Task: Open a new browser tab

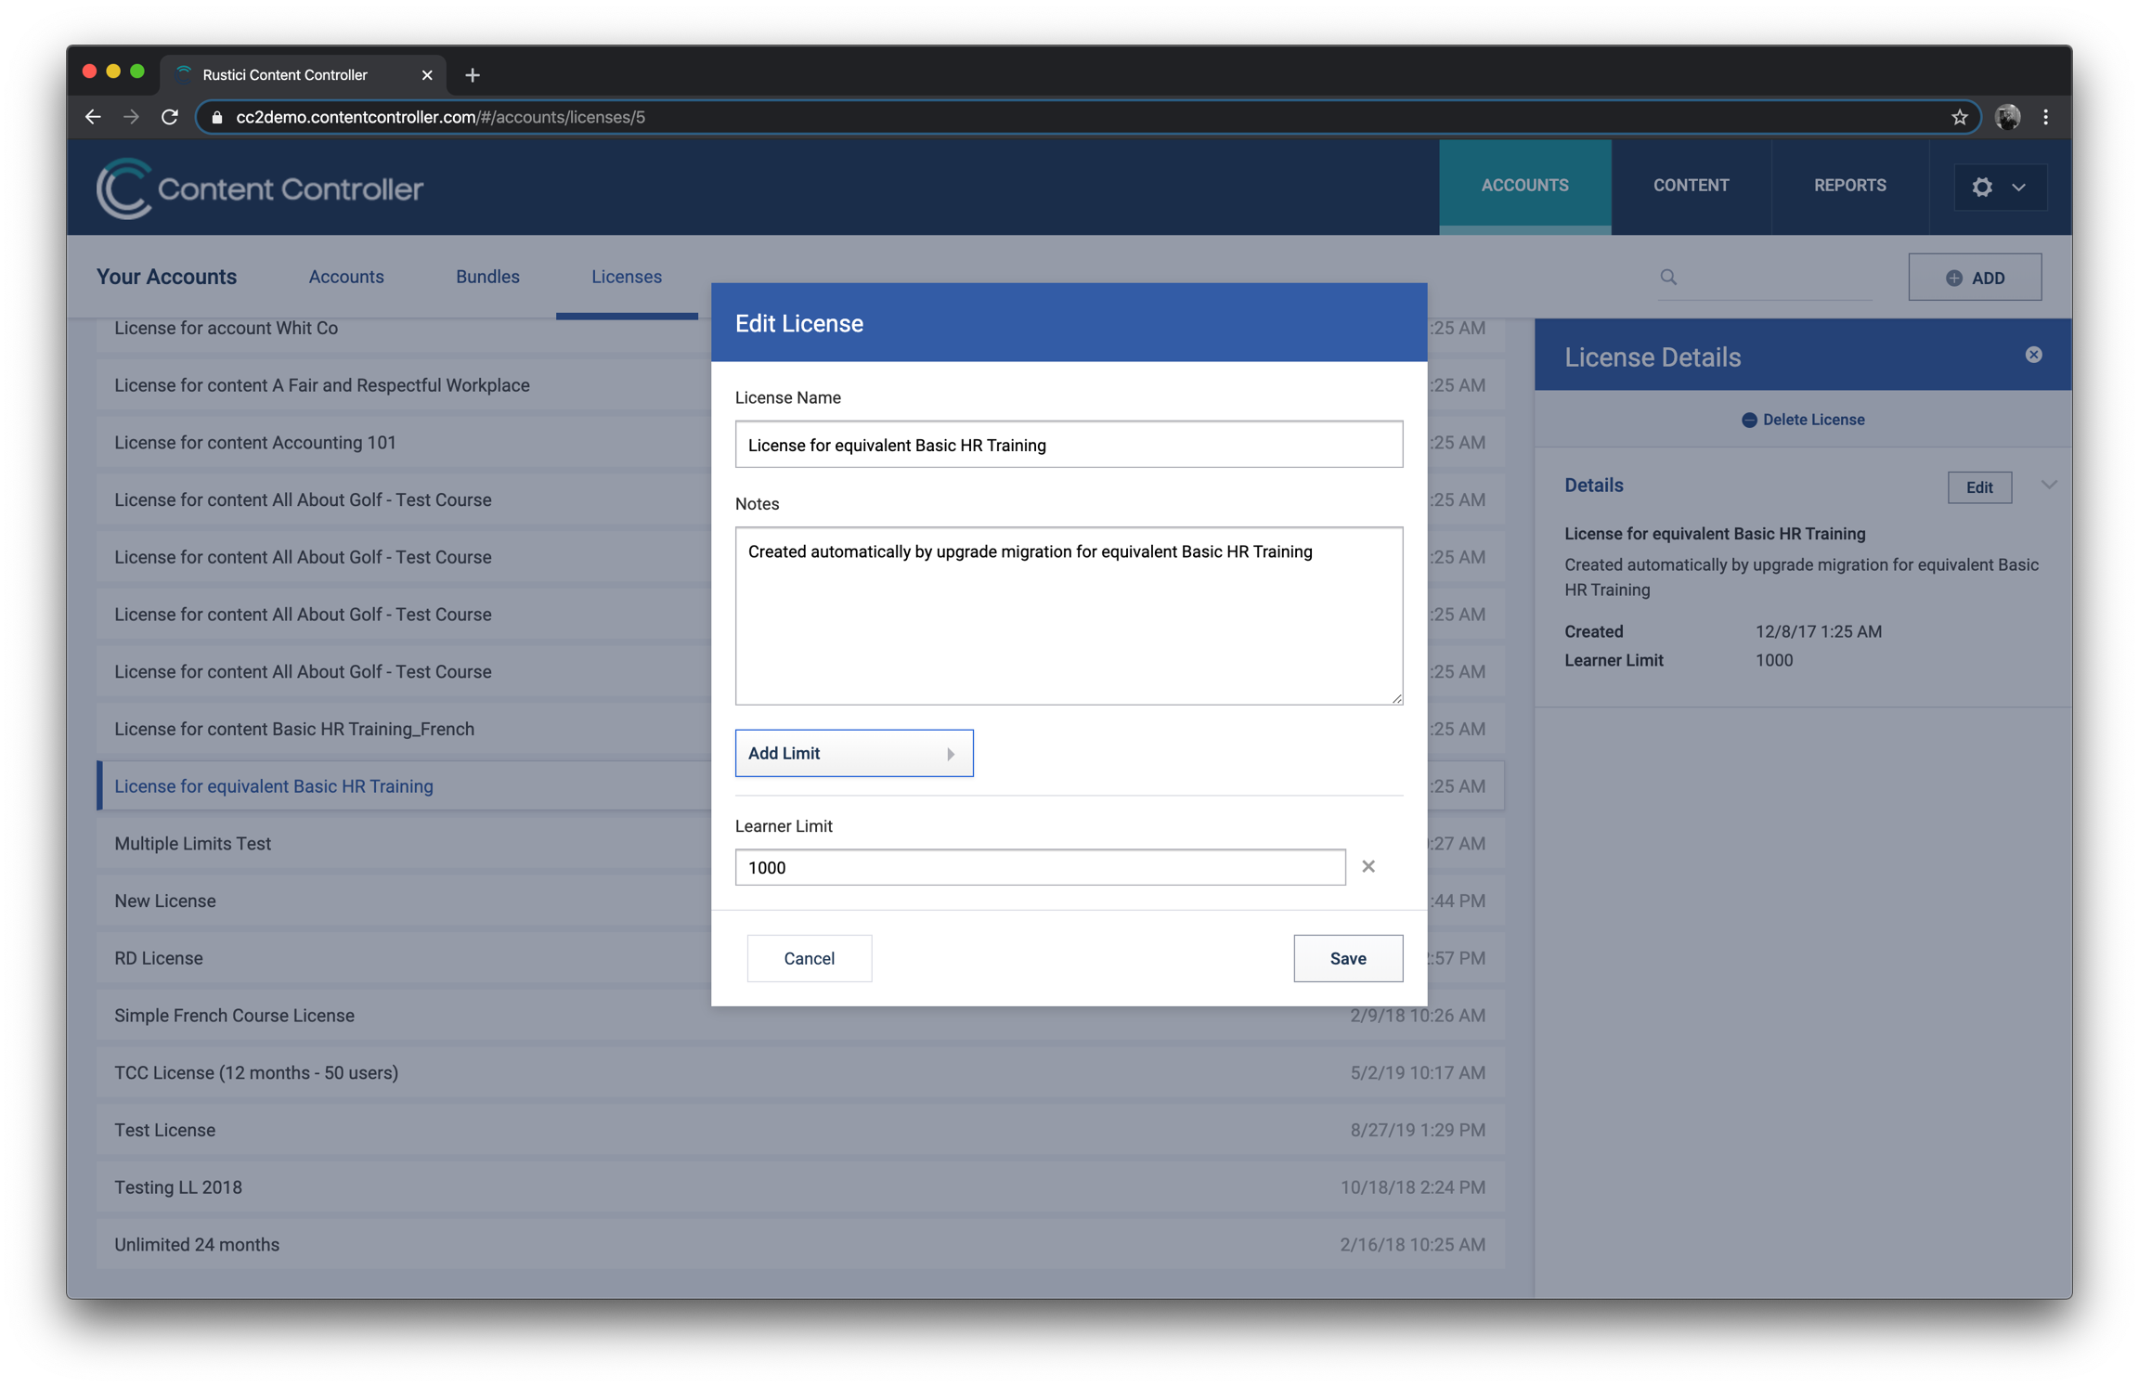Action: click(473, 75)
